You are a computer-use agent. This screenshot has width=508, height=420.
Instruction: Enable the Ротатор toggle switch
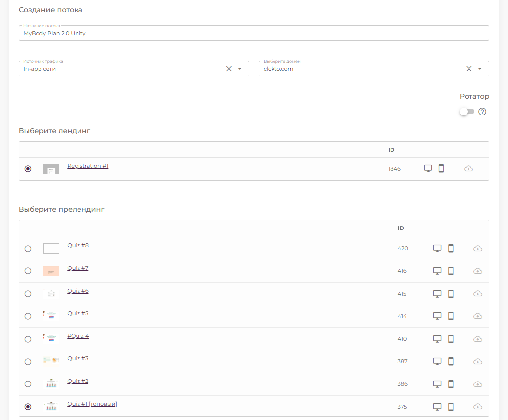click(x=466, y=112)
